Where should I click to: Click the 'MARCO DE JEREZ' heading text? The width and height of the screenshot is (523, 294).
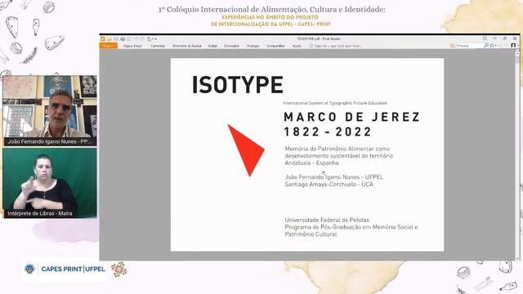[351, 117]
